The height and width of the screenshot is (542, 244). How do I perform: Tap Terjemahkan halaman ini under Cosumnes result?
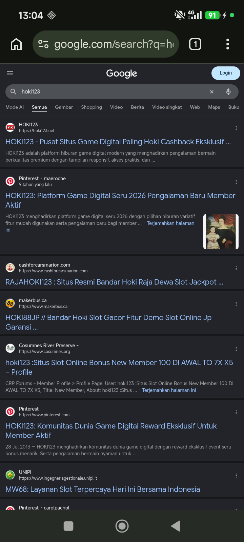point(169,390)
